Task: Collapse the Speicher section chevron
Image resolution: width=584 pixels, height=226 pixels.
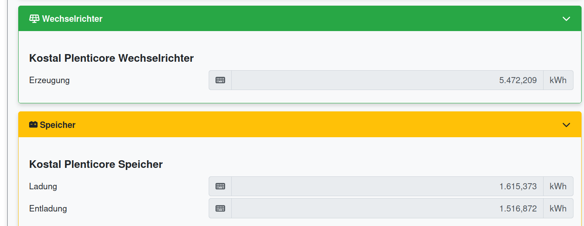Action: (566, 125)
